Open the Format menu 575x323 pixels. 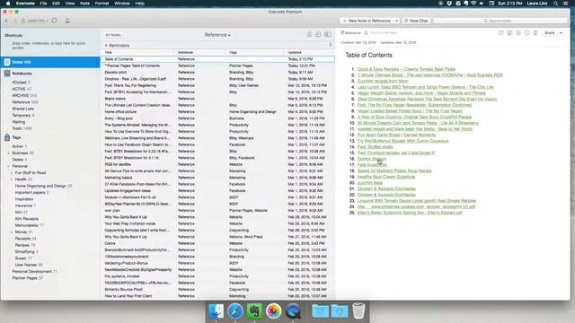[102, 4]
